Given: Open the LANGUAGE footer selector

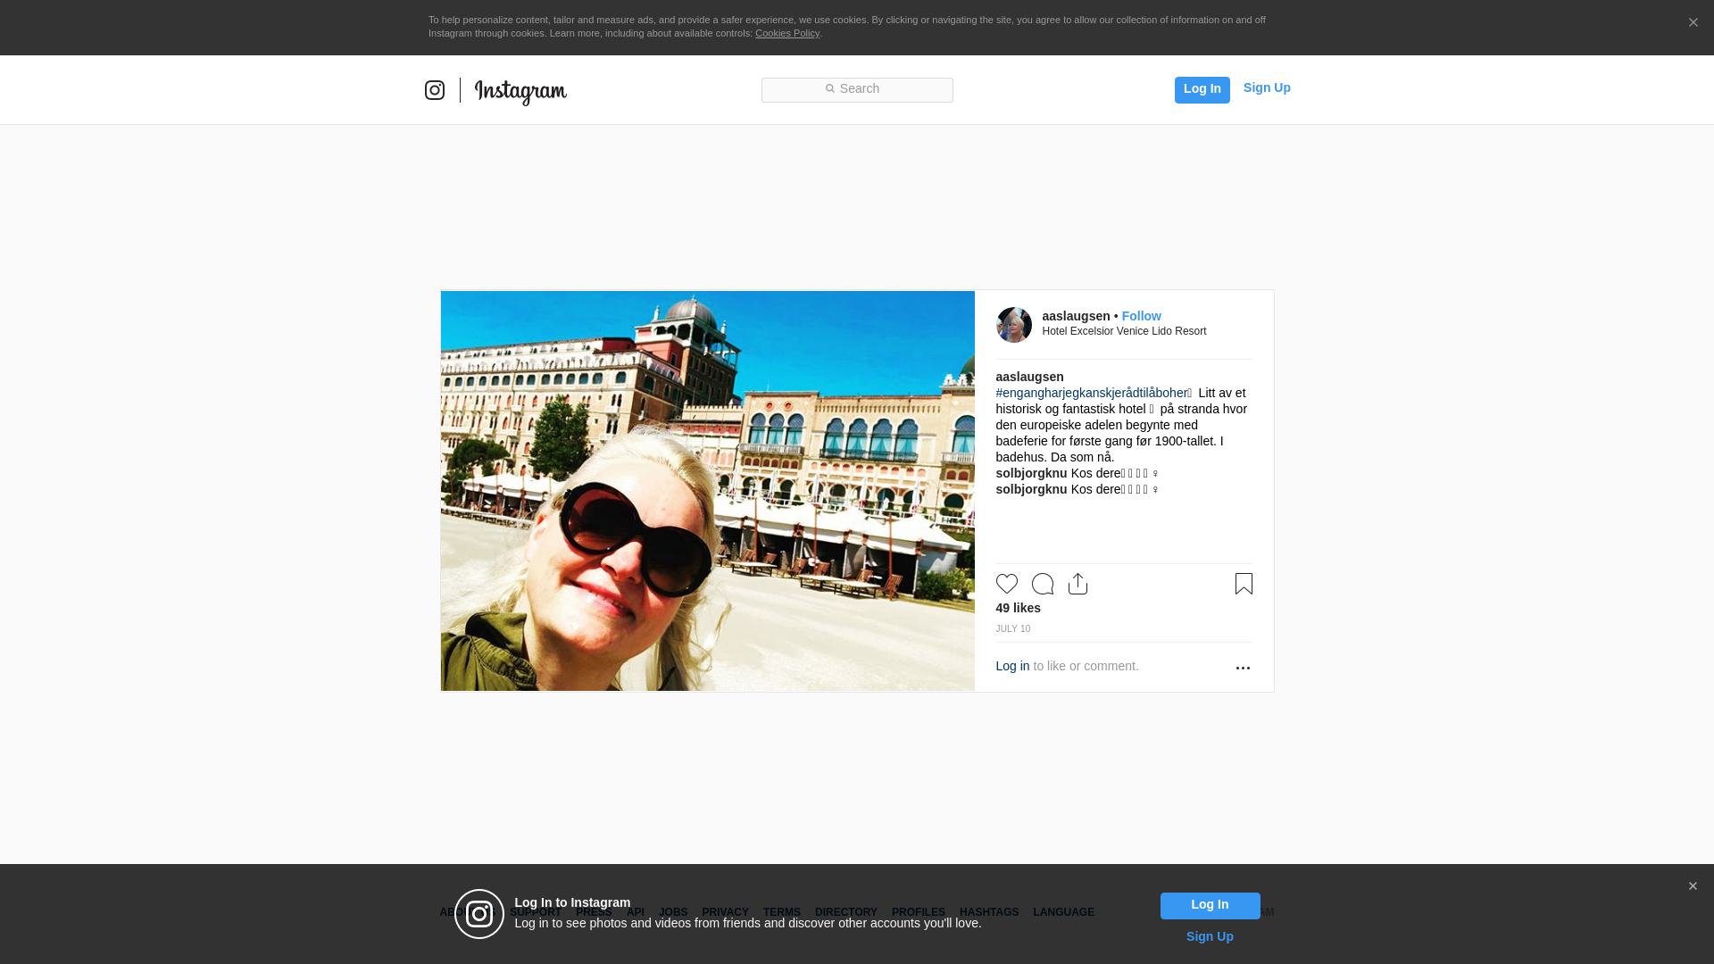Looking at the screenshot, I should pyautogui.click(x=1063, y=912).
